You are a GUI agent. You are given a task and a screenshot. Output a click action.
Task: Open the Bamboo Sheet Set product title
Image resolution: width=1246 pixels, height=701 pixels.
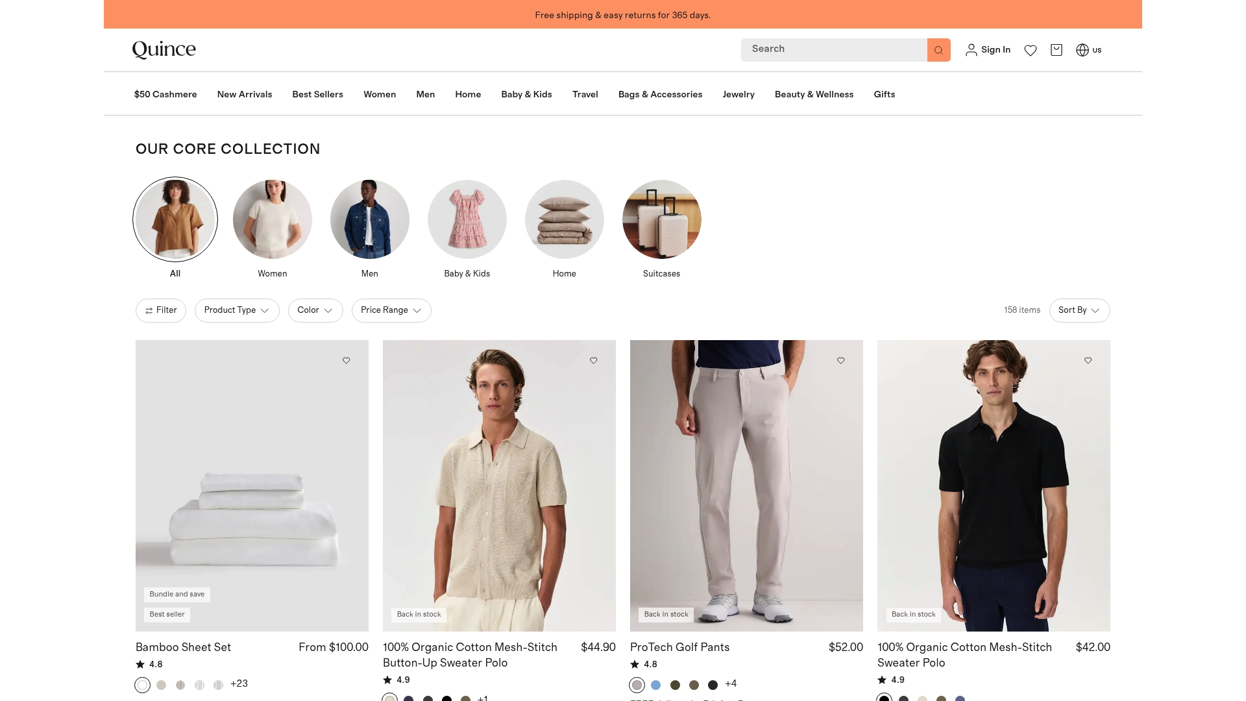tap(183, 647)
